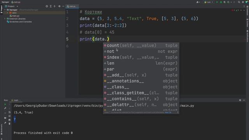Screen dimensions: 249x140
Task: Choose the par postfix suggestion
Action: [x=141, y=69]
